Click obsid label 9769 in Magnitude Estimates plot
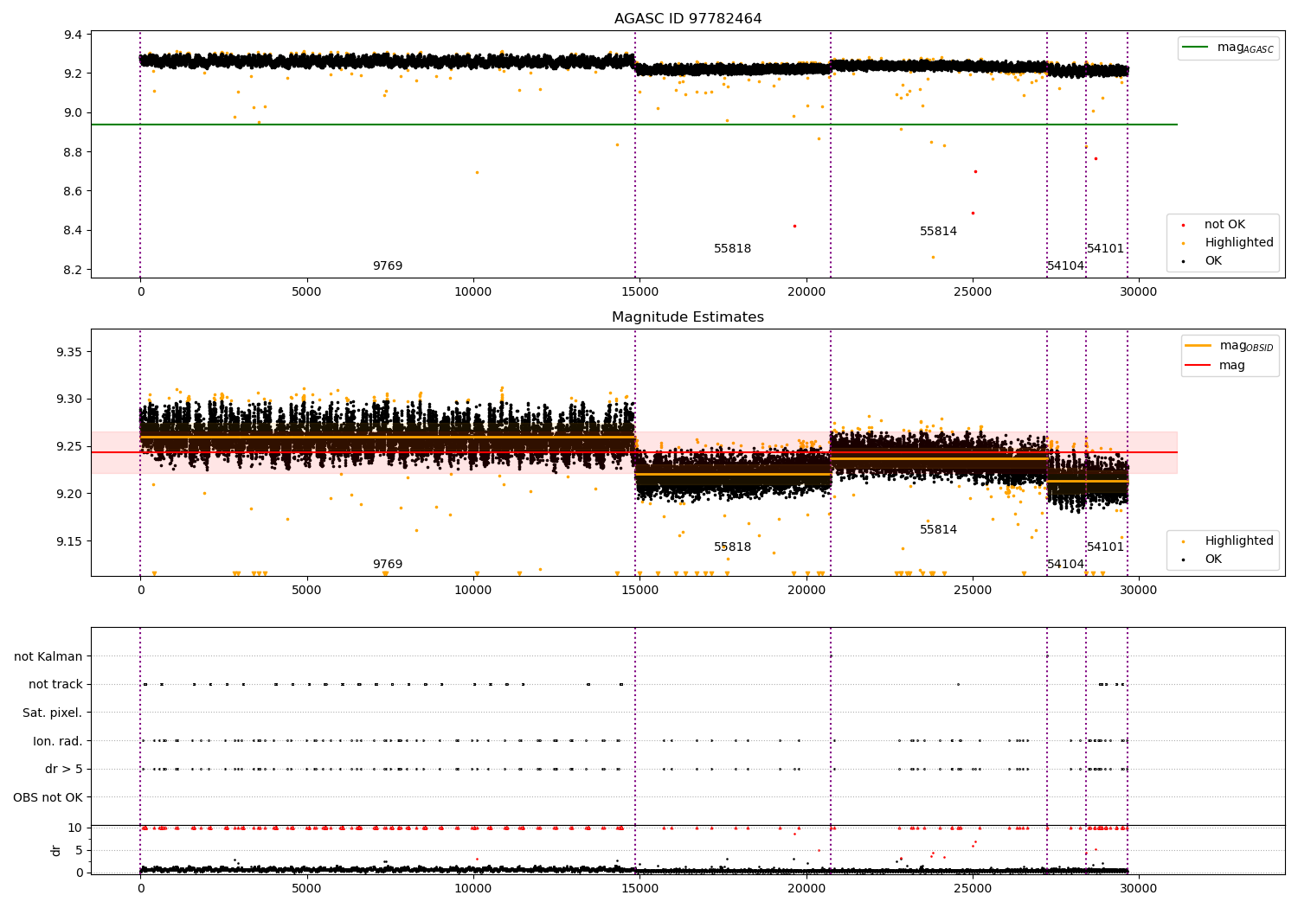This screenshot has height=908, width=1298. click(388, 565)
